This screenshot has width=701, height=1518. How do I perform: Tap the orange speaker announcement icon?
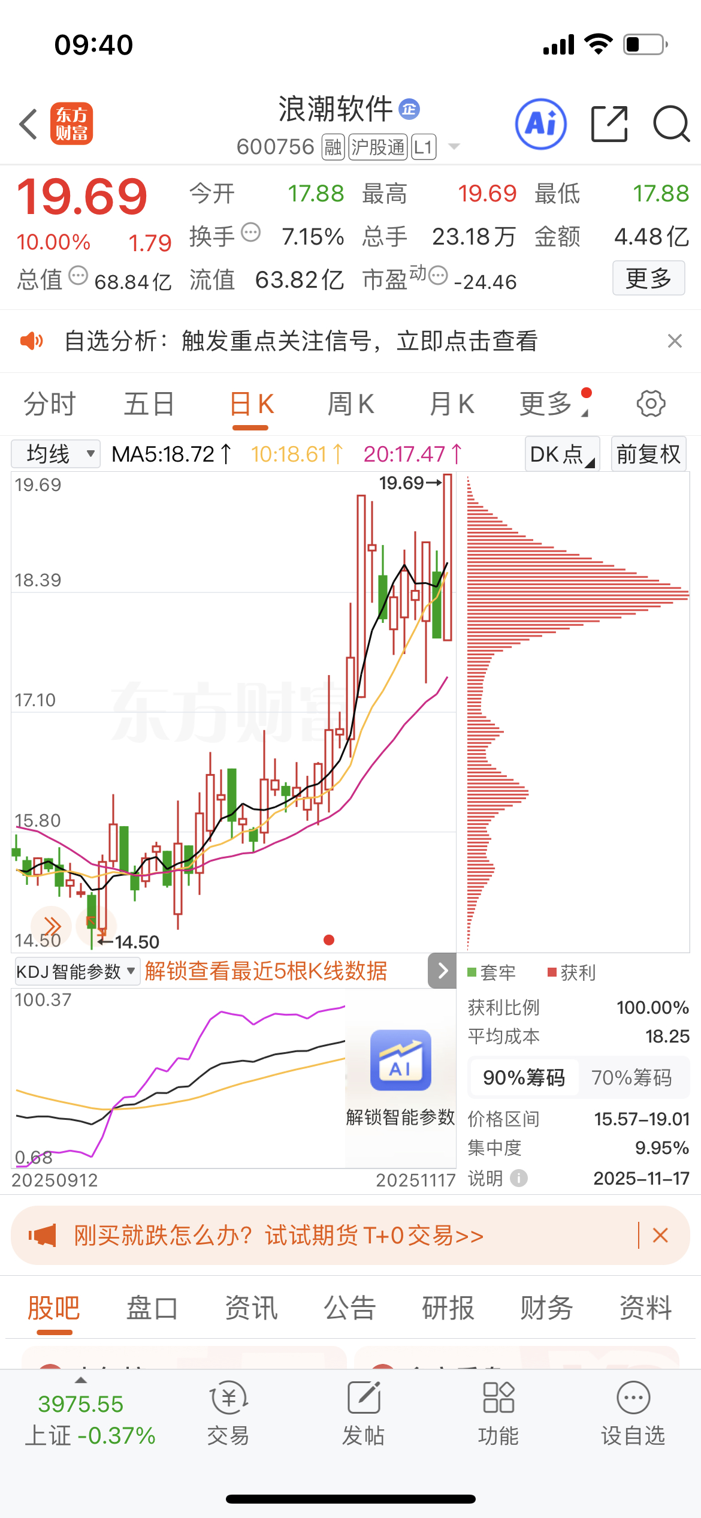[x=32, y=341]
